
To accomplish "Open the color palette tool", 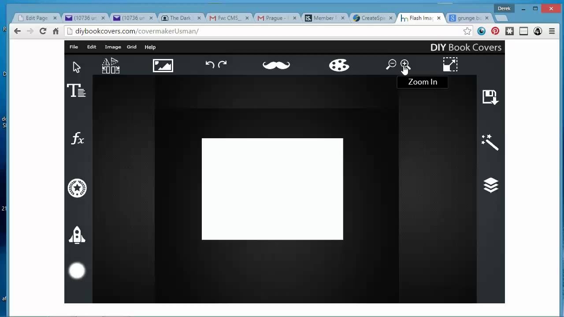I will (339, 65).
